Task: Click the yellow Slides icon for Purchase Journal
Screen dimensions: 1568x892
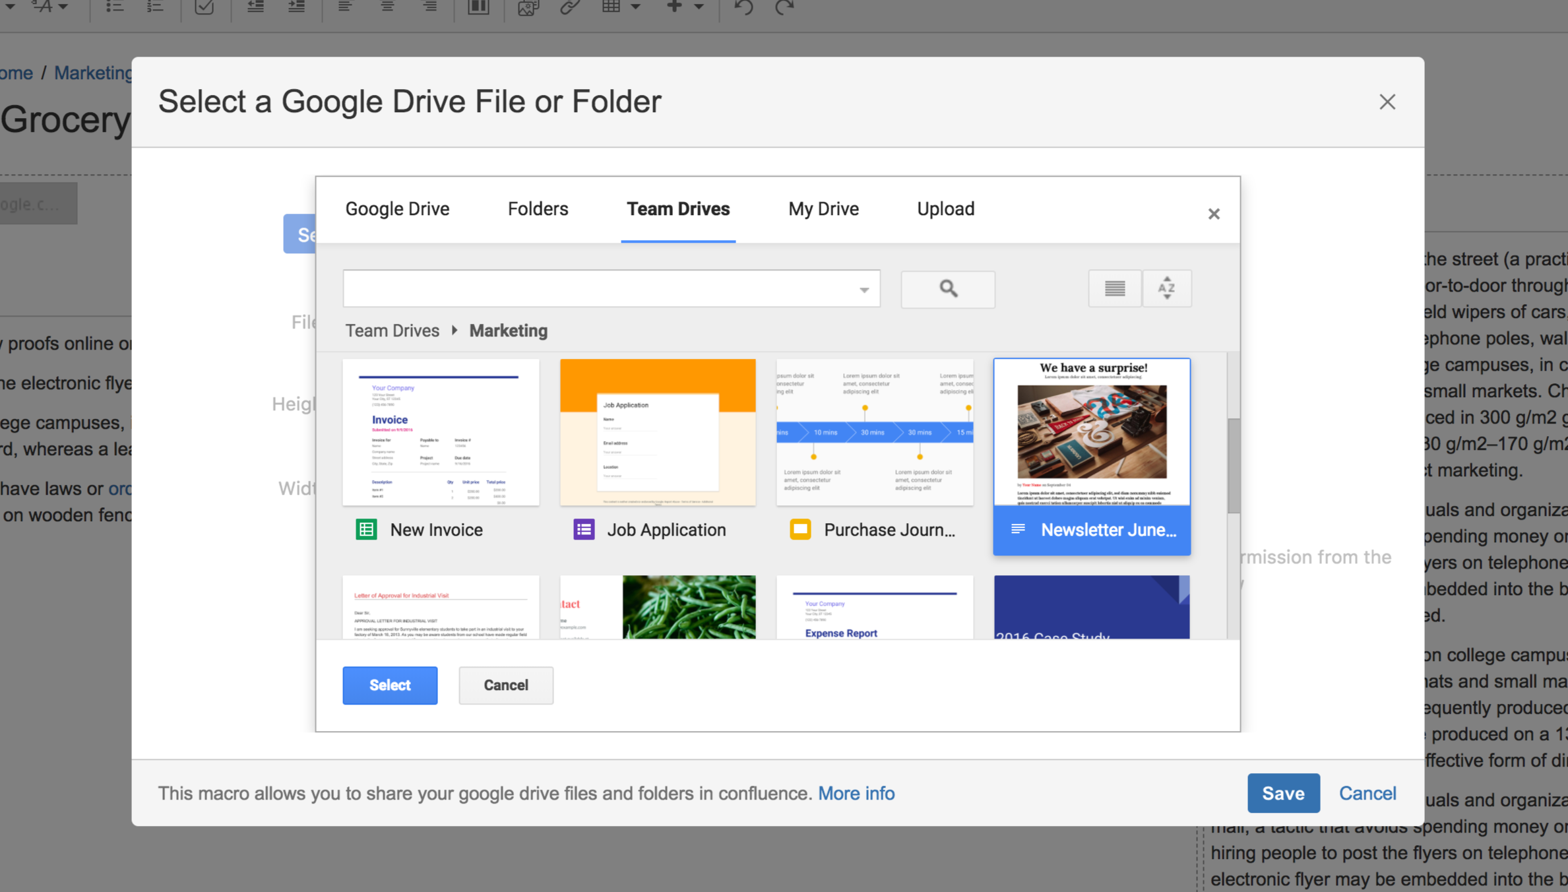Action: click(800, 529)
